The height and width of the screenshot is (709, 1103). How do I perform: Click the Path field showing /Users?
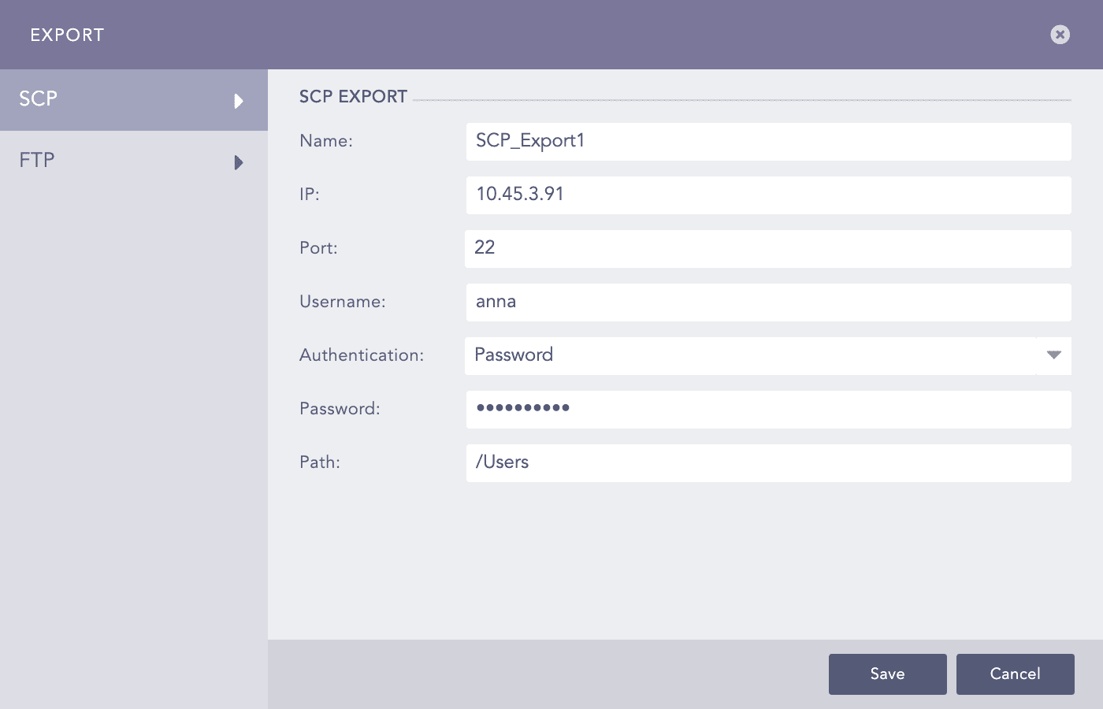point(768,463)
